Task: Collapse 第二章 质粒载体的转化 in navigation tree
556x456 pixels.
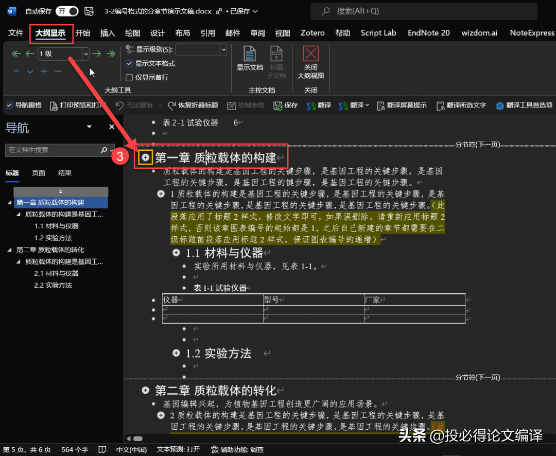Action: (10, 250)
